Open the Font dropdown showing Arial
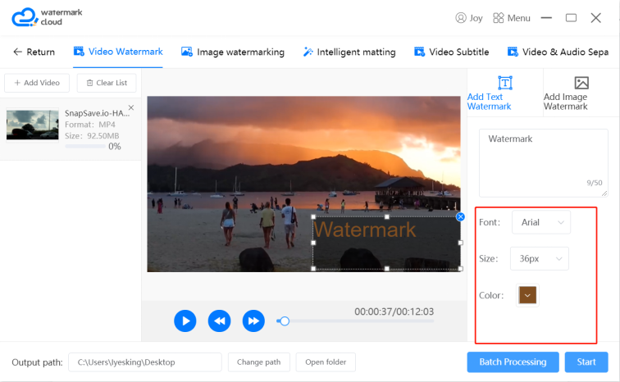 click(x=541, y=222)
